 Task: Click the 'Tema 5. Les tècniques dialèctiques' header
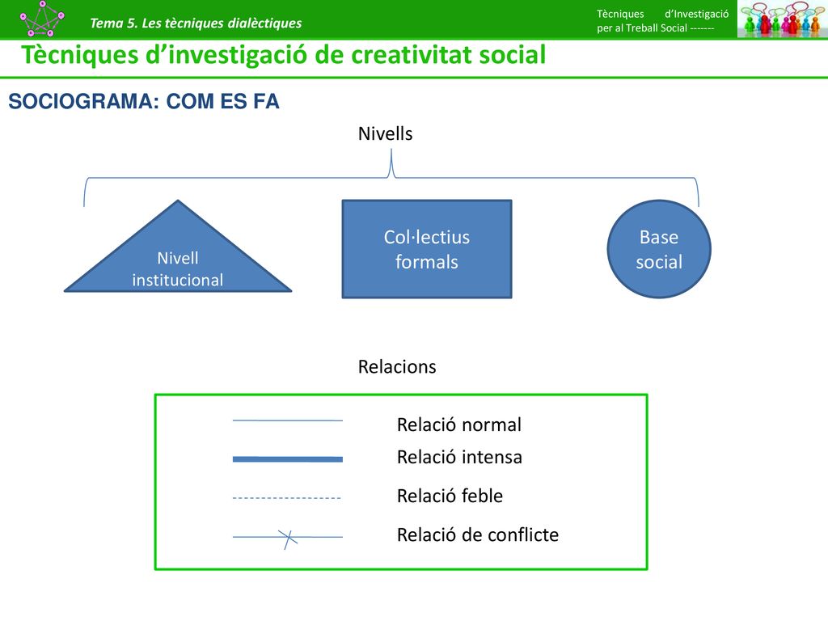pyautogui.click(x=196, y=23)
